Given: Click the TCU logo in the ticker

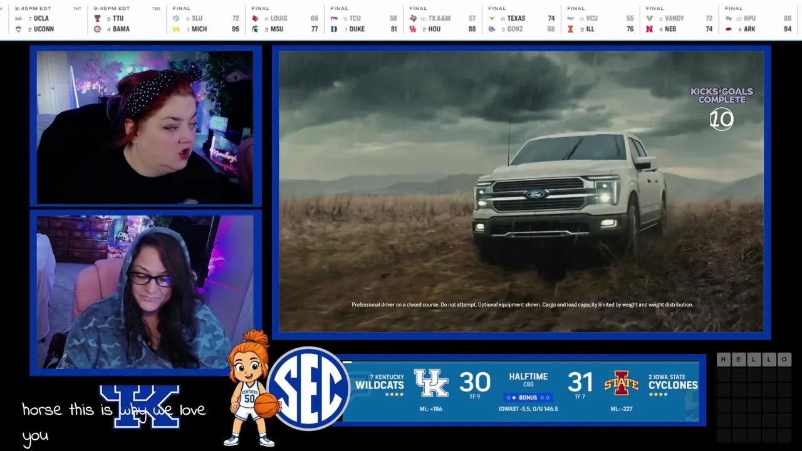Looking at the screenshot, I should tap(334, 19).
